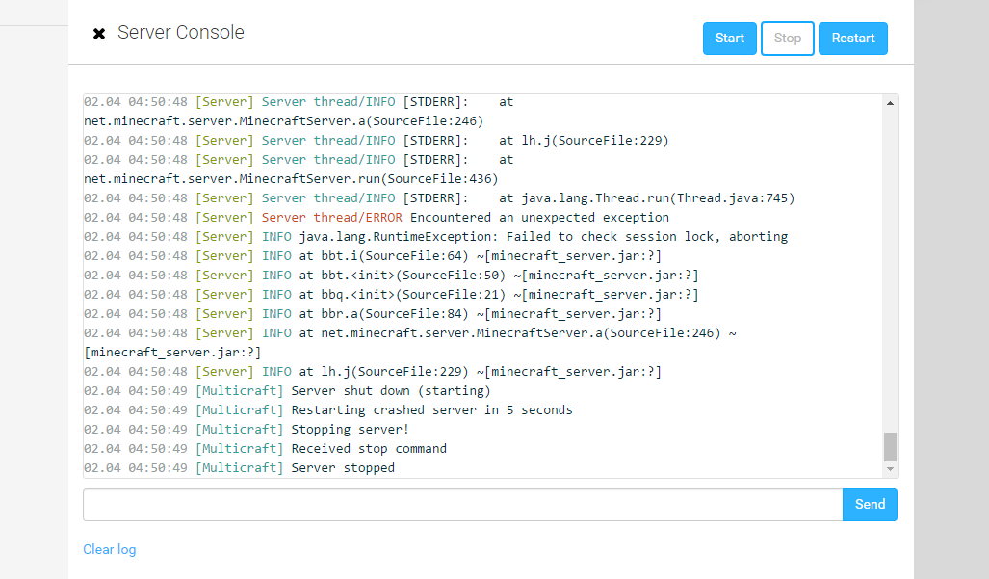Select 'Restarting crashed server in 5 seconds' line
The height and width of the screenshot is (579, 989).
pos(430,410)
